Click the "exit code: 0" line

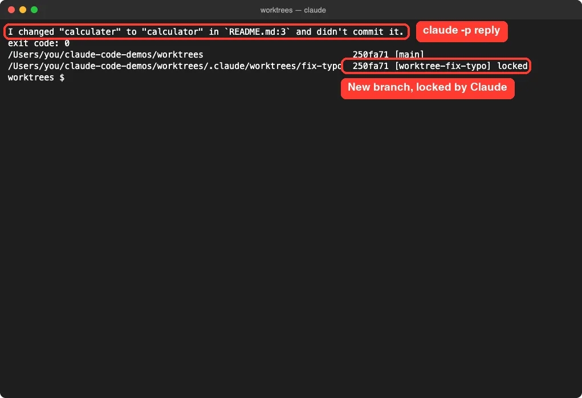tap(39, 43)
